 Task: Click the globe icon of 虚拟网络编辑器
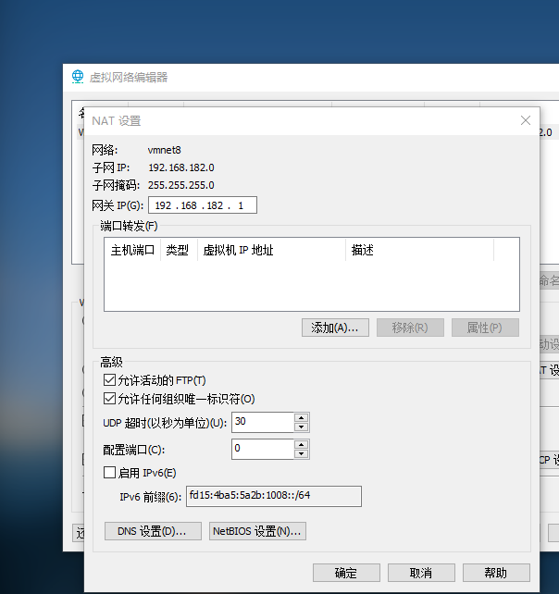[x=78, y=77]
